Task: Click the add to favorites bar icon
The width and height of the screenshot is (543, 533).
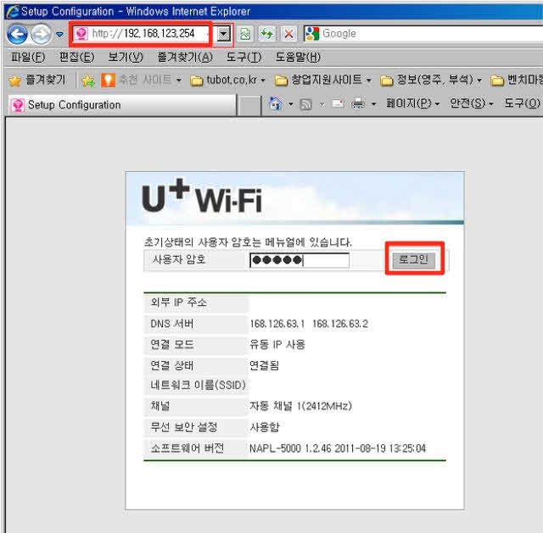Action: [x=88, y=81]
